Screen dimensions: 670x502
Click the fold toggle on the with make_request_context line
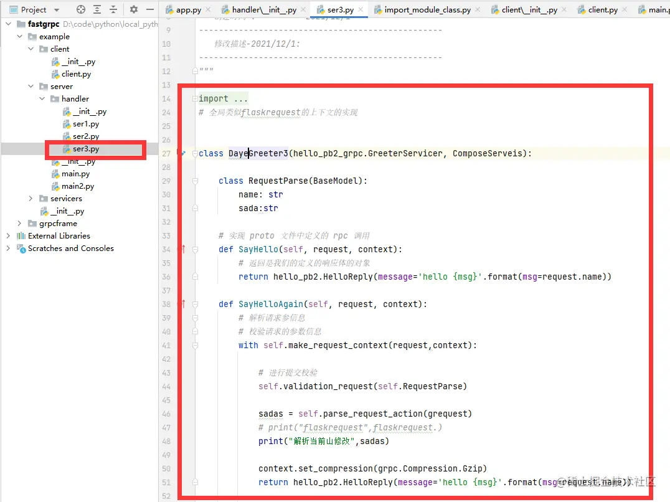tap(195, 345)
